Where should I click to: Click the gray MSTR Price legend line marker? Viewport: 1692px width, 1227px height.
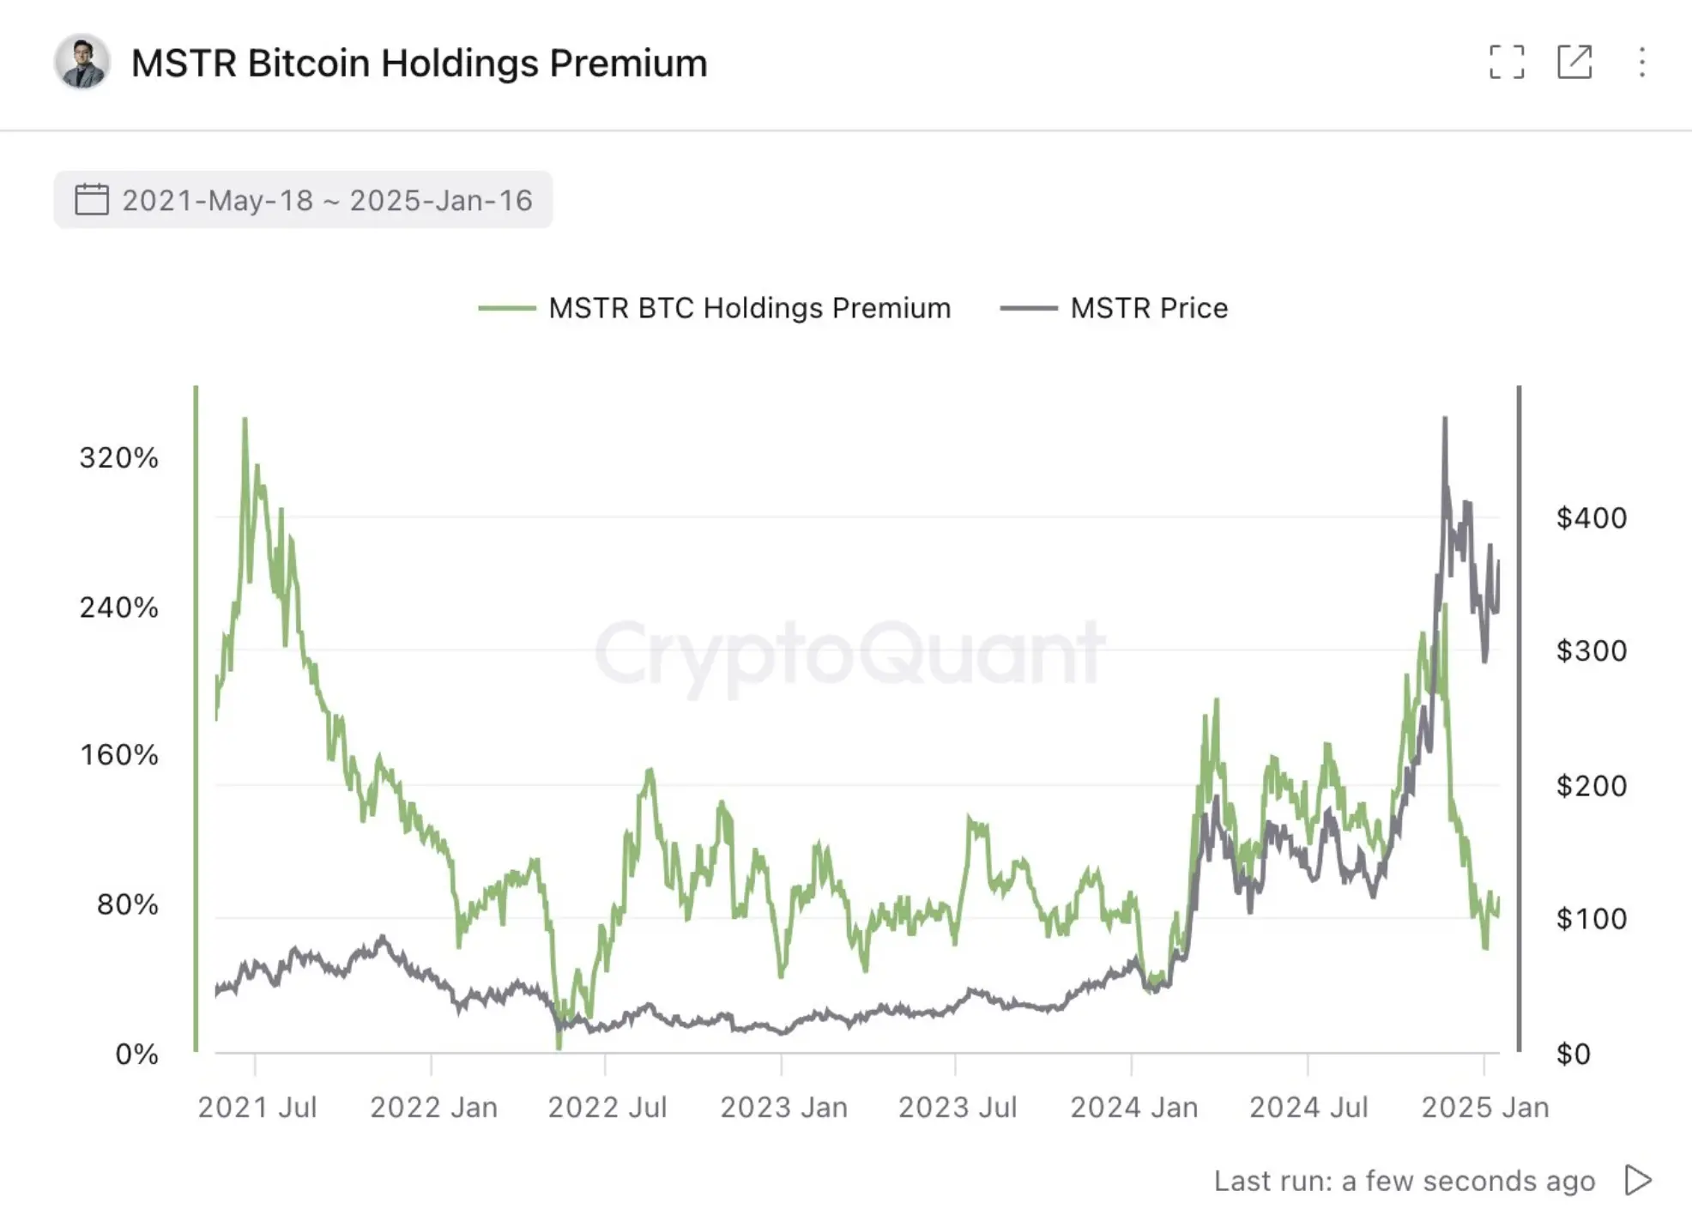[1029, 307]
